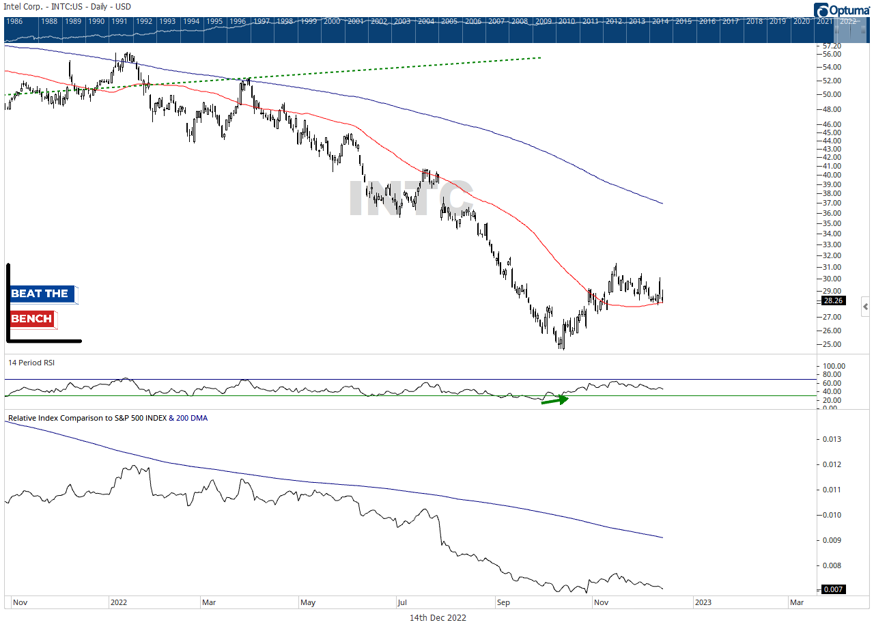Click the 100.00 RSI axis value

[x=834, y=366]
